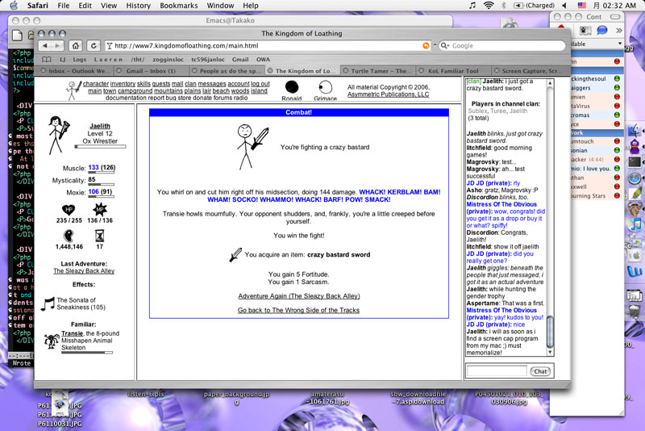Click the Google search field
The width and height of the screenshot is (645, 431).
pos(501,46)
